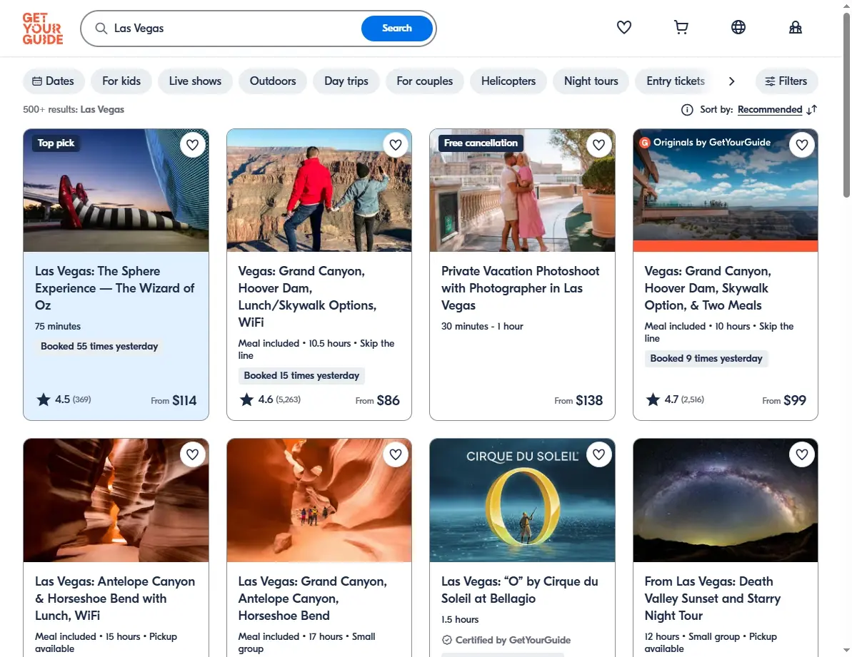Open Antelope Canyon & Horseshoe Bend title
This screenshot has width=852, height=657.
(115, 599)
